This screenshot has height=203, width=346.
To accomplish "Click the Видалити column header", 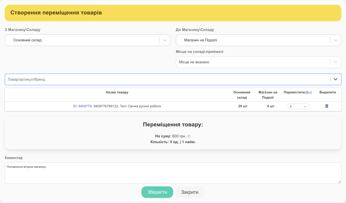I will coord(328,92).
